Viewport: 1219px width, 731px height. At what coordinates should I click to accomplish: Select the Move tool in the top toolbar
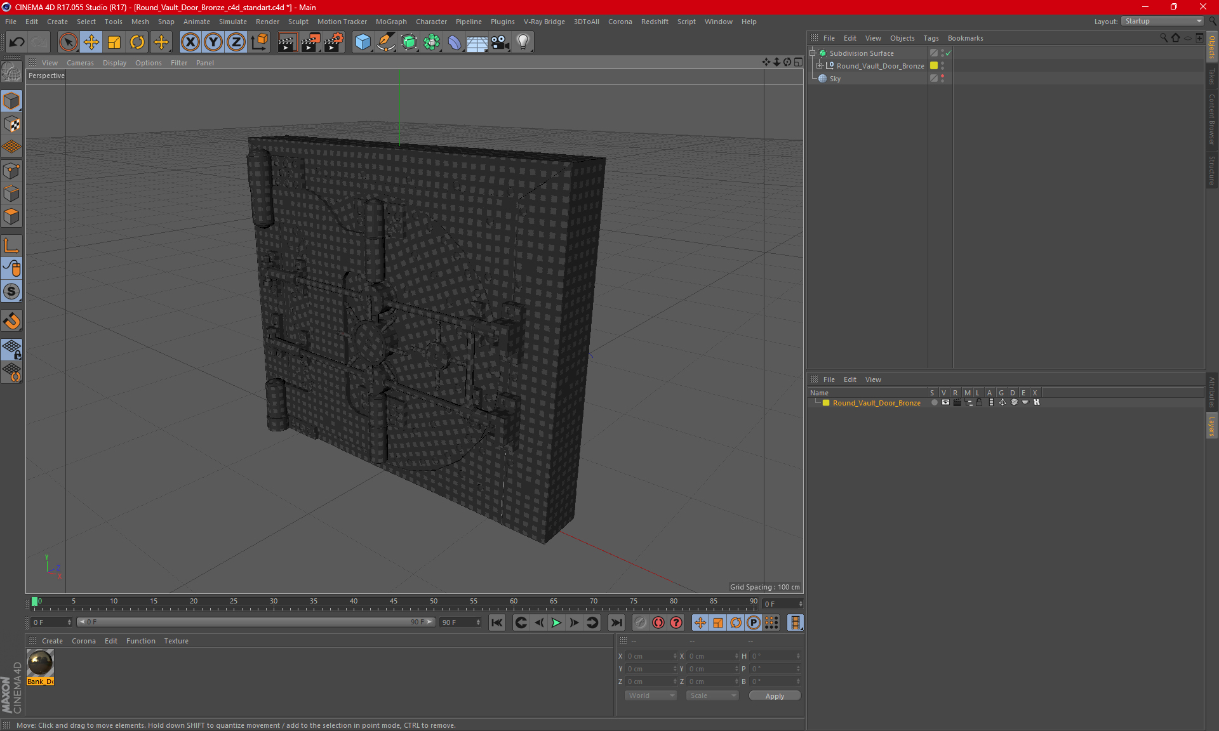(91, 43)
